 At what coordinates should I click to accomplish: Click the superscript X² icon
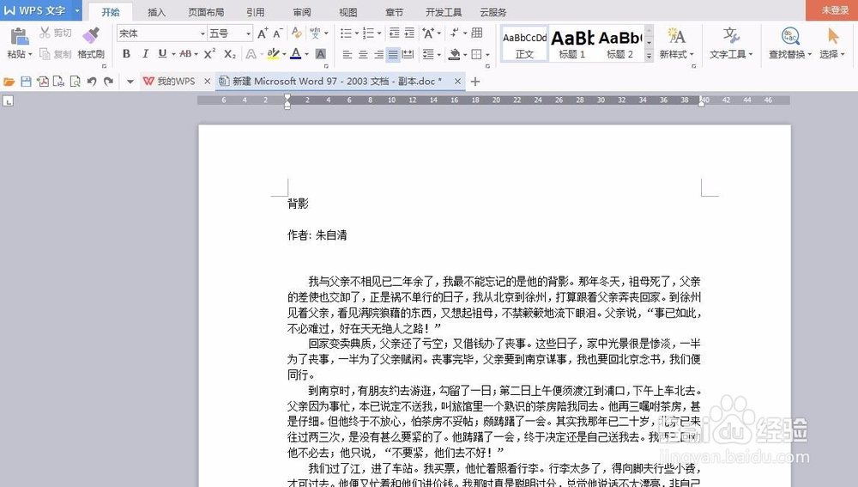coord(209,54)
